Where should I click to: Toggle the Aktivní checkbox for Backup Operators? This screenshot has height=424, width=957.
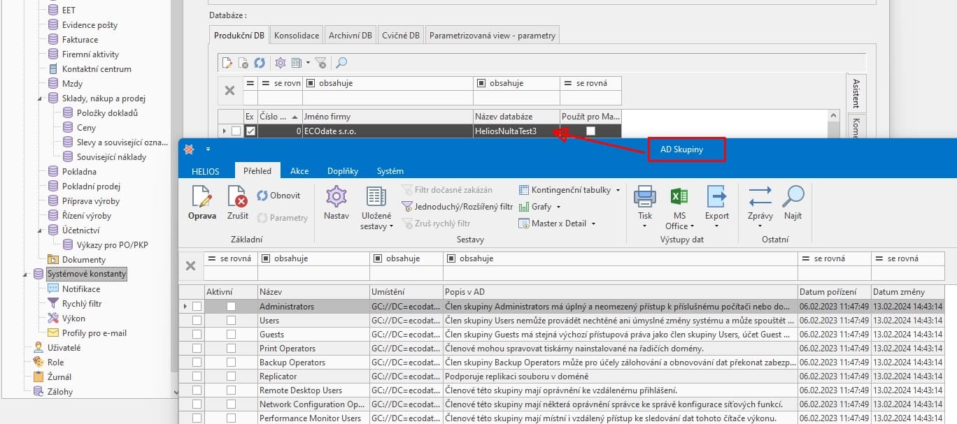(x=231, y=363)
